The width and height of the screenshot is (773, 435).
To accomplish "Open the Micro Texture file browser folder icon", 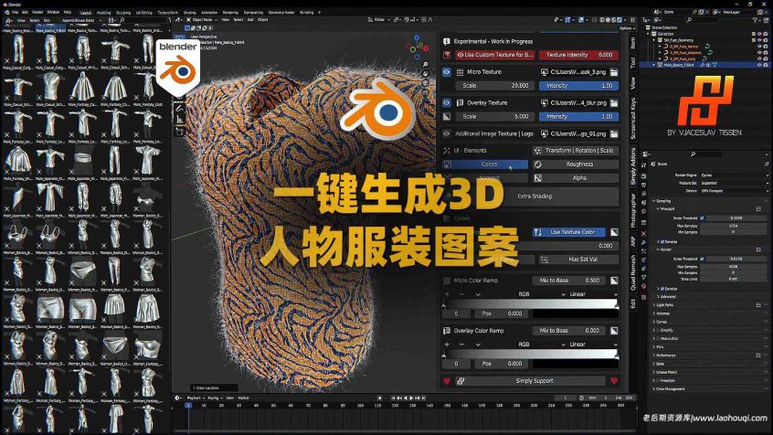I will click(614, 72).
